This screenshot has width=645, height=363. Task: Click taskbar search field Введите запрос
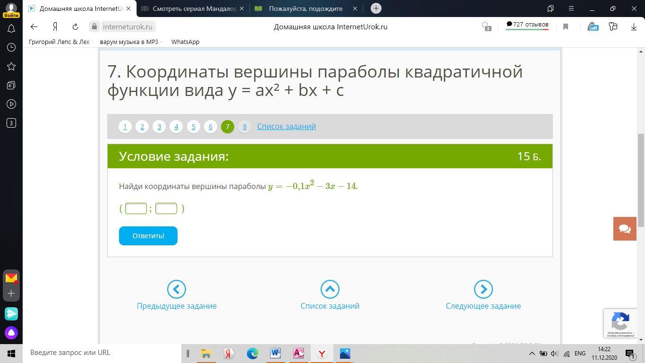coord(102,353)
